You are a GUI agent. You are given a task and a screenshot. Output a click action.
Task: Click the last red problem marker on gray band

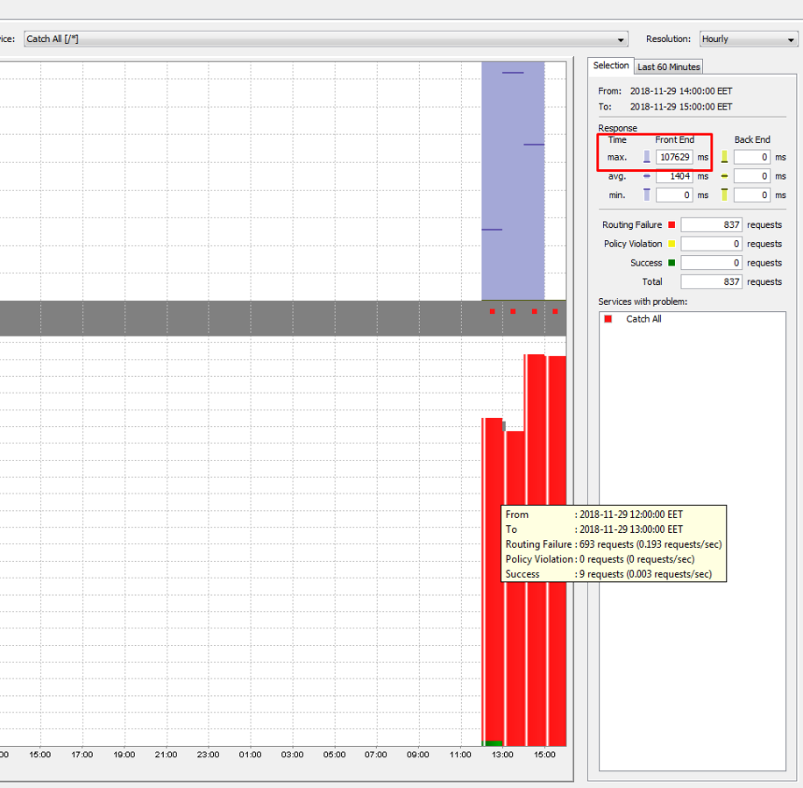(x=555, y=311)
